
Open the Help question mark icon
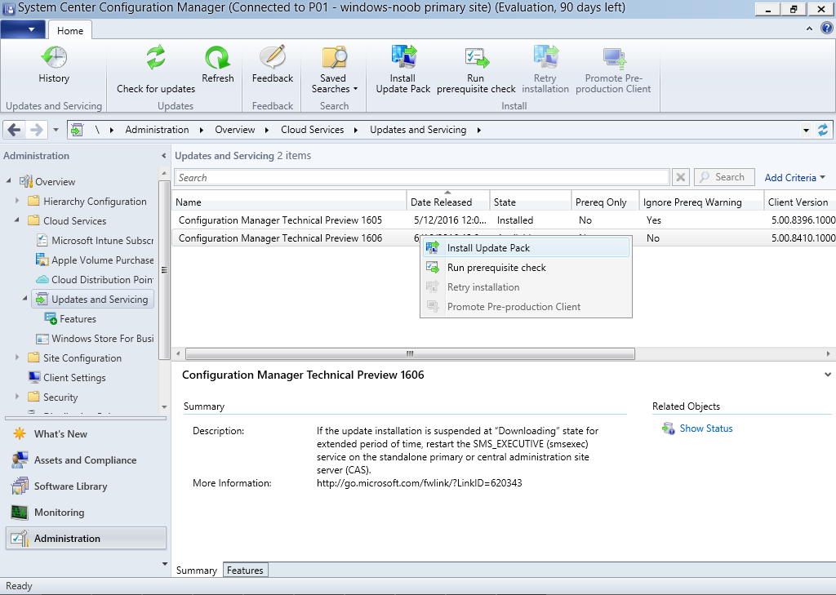tap(826, 29)
